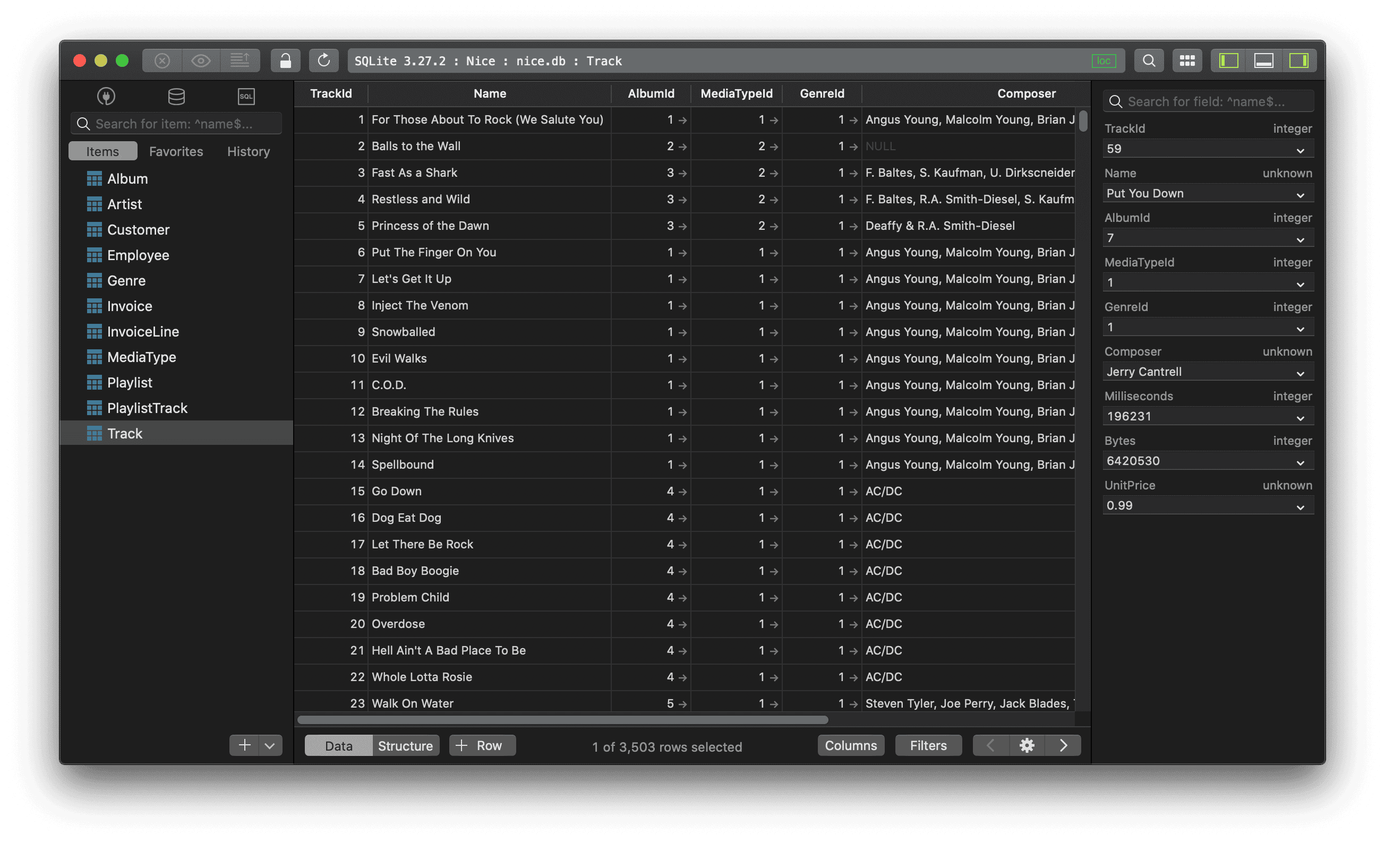
Task: Toggle the left sidebar panel
Action: coord(1229,61)
